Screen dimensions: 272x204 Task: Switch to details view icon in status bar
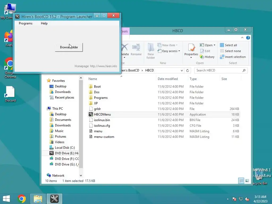(x=241, y=181)
